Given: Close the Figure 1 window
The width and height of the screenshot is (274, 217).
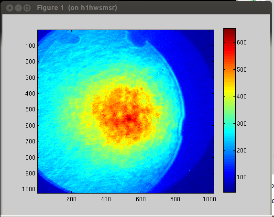Looking at the screenshot, I should [x=10, y=8].
